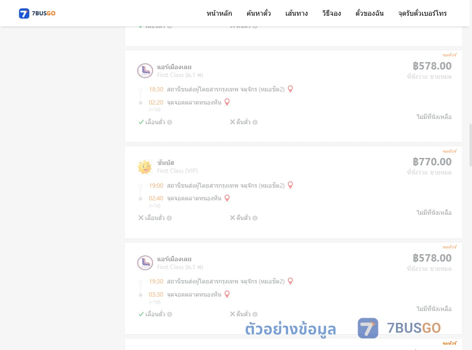Open จุดรับตั๋วเบอร์โทร menu item
The height and width of the screenshot is (350, 472).
coord(422,13)
